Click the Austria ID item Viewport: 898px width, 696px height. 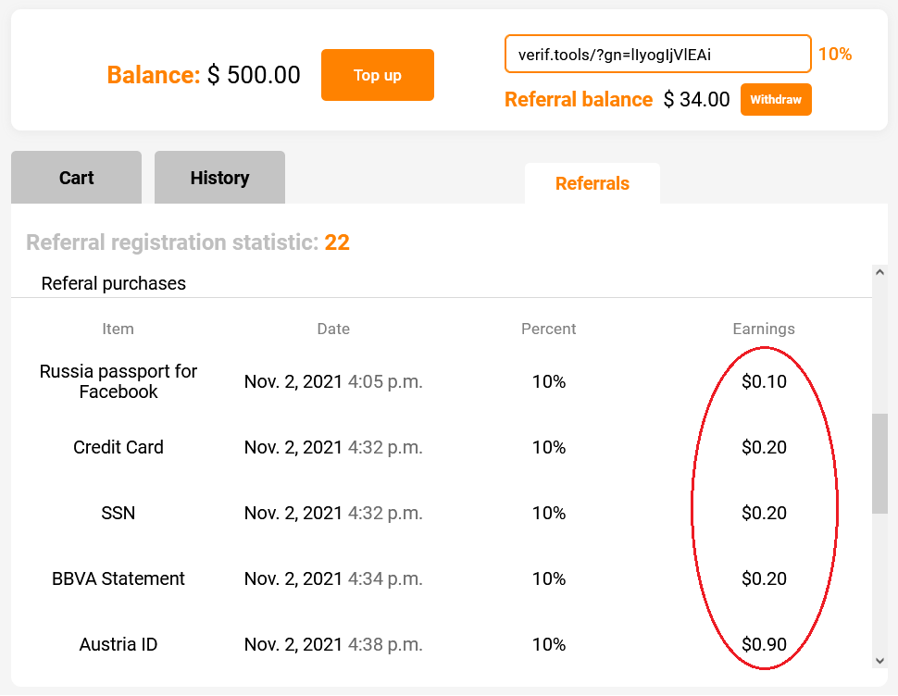[x=118, y=644]
